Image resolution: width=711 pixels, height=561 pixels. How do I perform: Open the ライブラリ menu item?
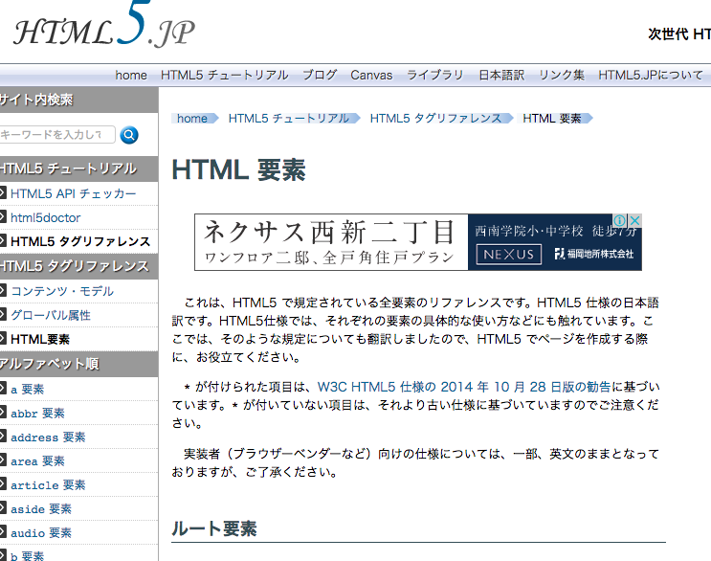click(x=435, y=75)
